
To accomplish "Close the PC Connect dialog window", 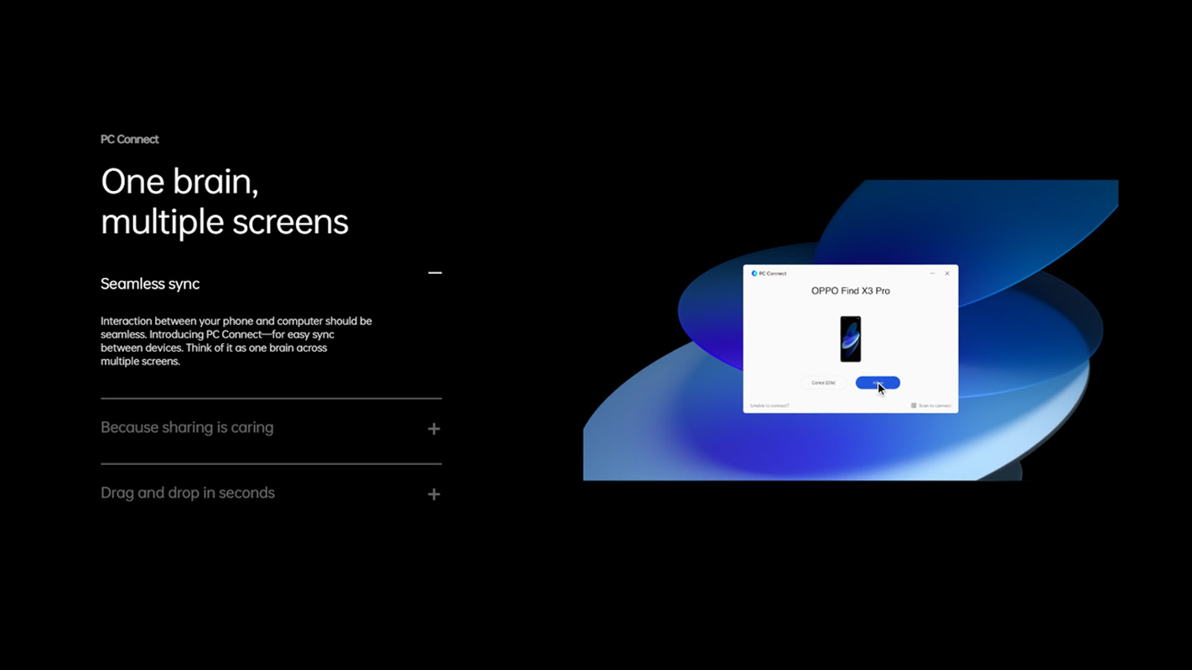I will click(947, 273).
